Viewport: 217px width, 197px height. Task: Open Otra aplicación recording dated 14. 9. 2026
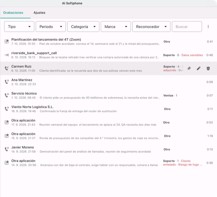pyautogui.click(x=108, y=163)
